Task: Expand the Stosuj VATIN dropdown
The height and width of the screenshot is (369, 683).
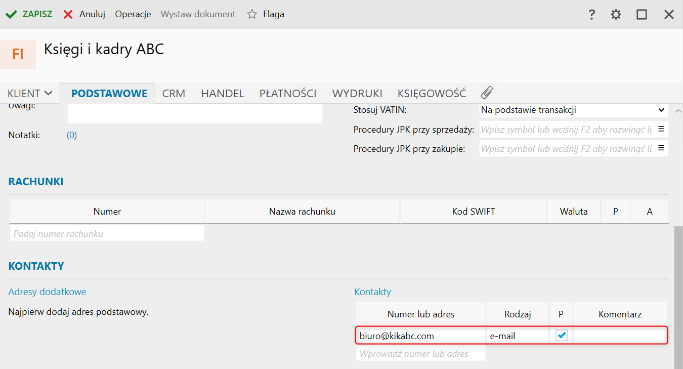Action: (x=661, y=110)
